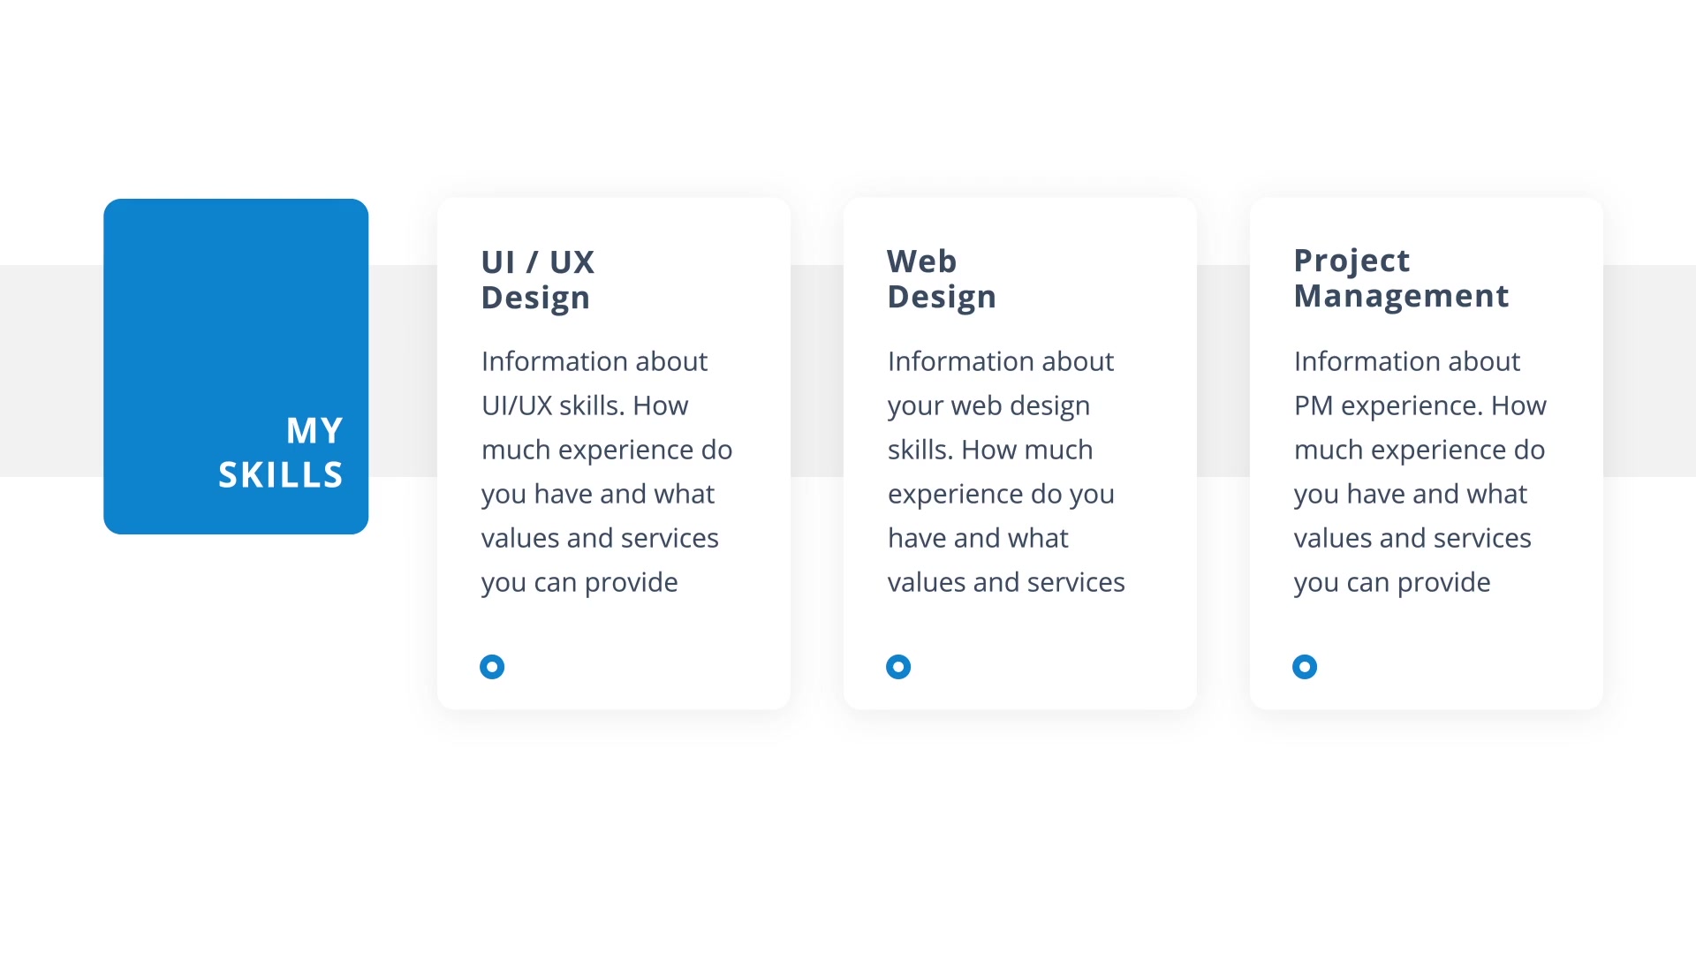The height and width of the screenshot is (954, 1696).
Task: Click the gray band between first and second cards
Action: click(x=817, y=371)
